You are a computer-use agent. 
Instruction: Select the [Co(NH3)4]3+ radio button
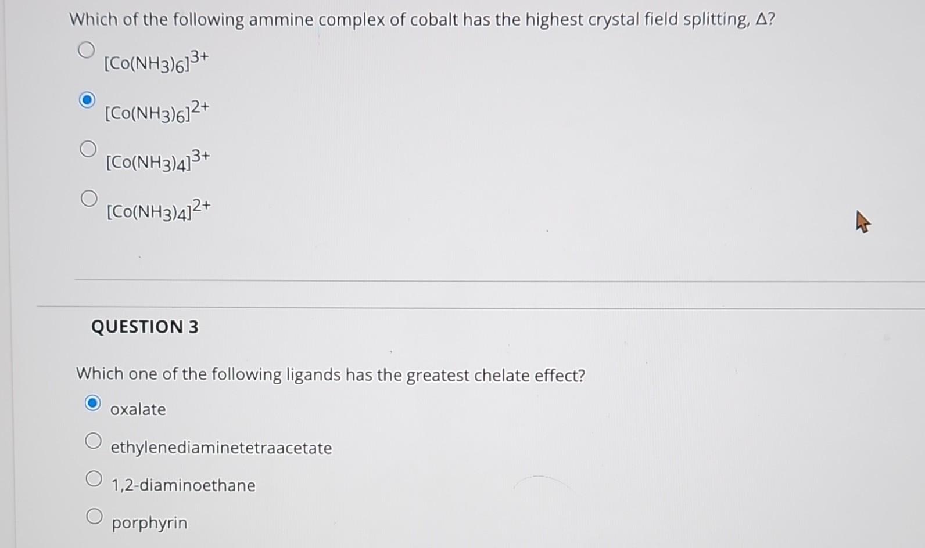[x=88, y=149]
